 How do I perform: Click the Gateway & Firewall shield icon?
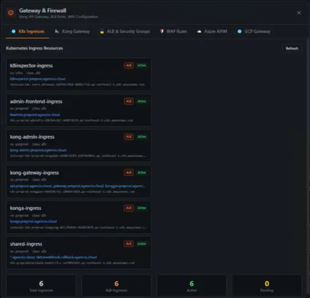tap(11, 13)
